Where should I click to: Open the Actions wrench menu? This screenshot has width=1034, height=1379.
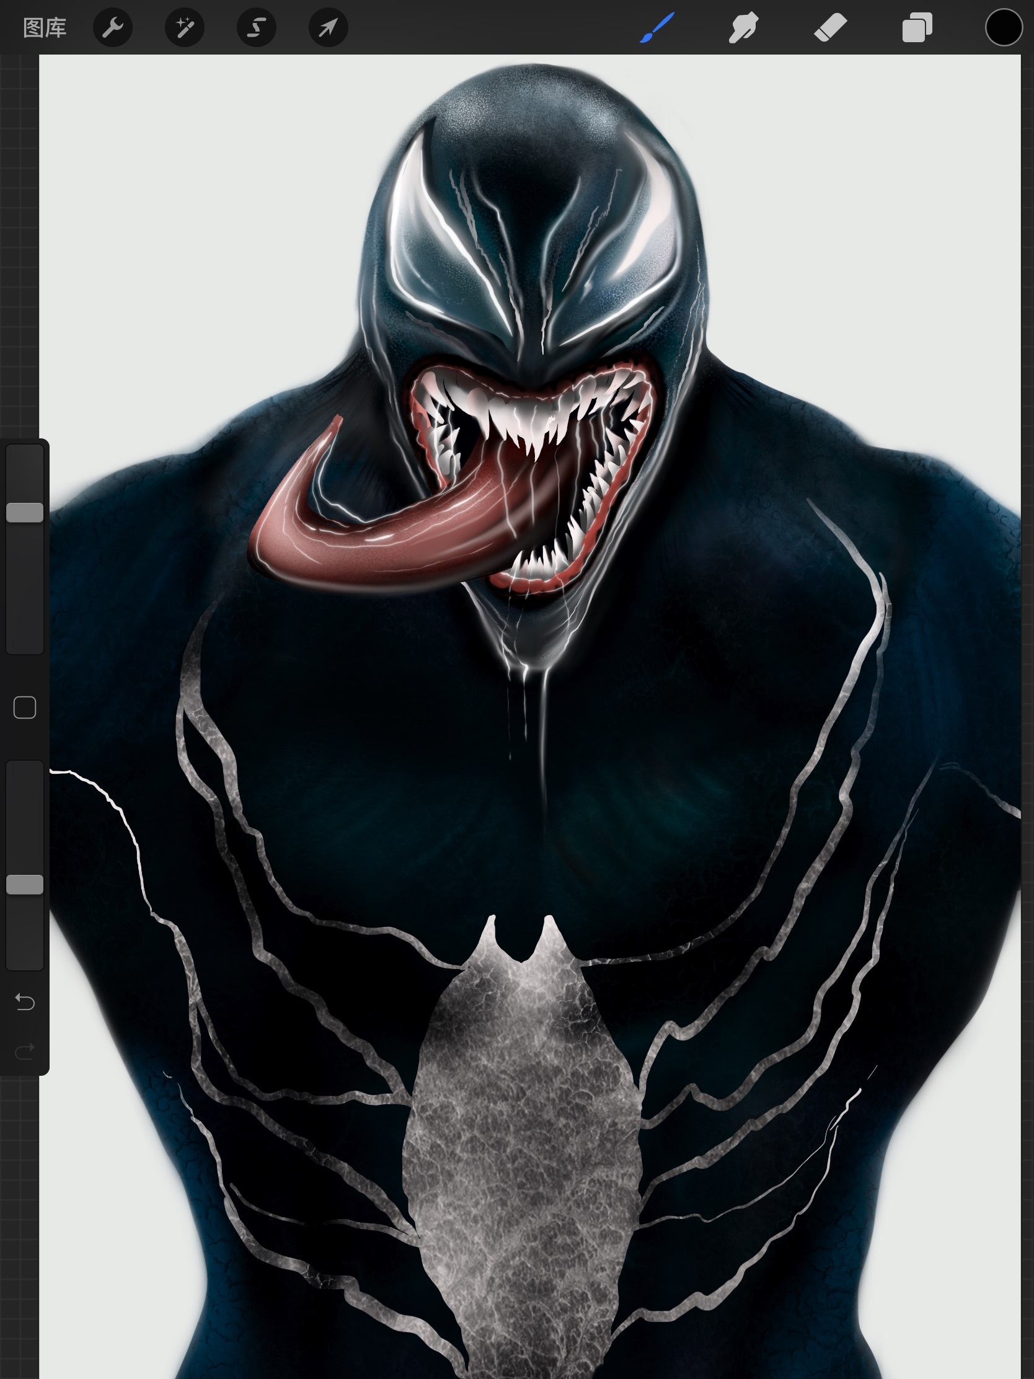(x=113, y=27)
